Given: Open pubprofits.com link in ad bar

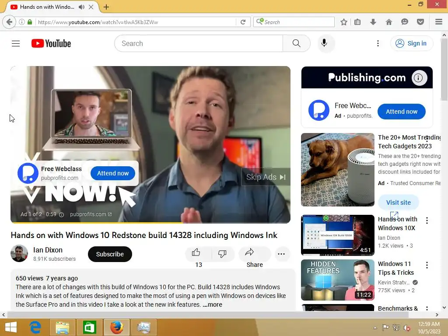Looking at the screenshot, I should 91,214.
